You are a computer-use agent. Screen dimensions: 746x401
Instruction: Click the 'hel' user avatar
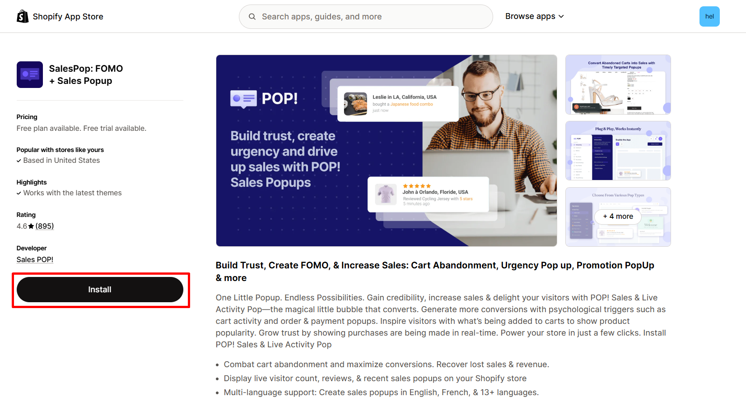pyautogui.click(x=709, y=17)
